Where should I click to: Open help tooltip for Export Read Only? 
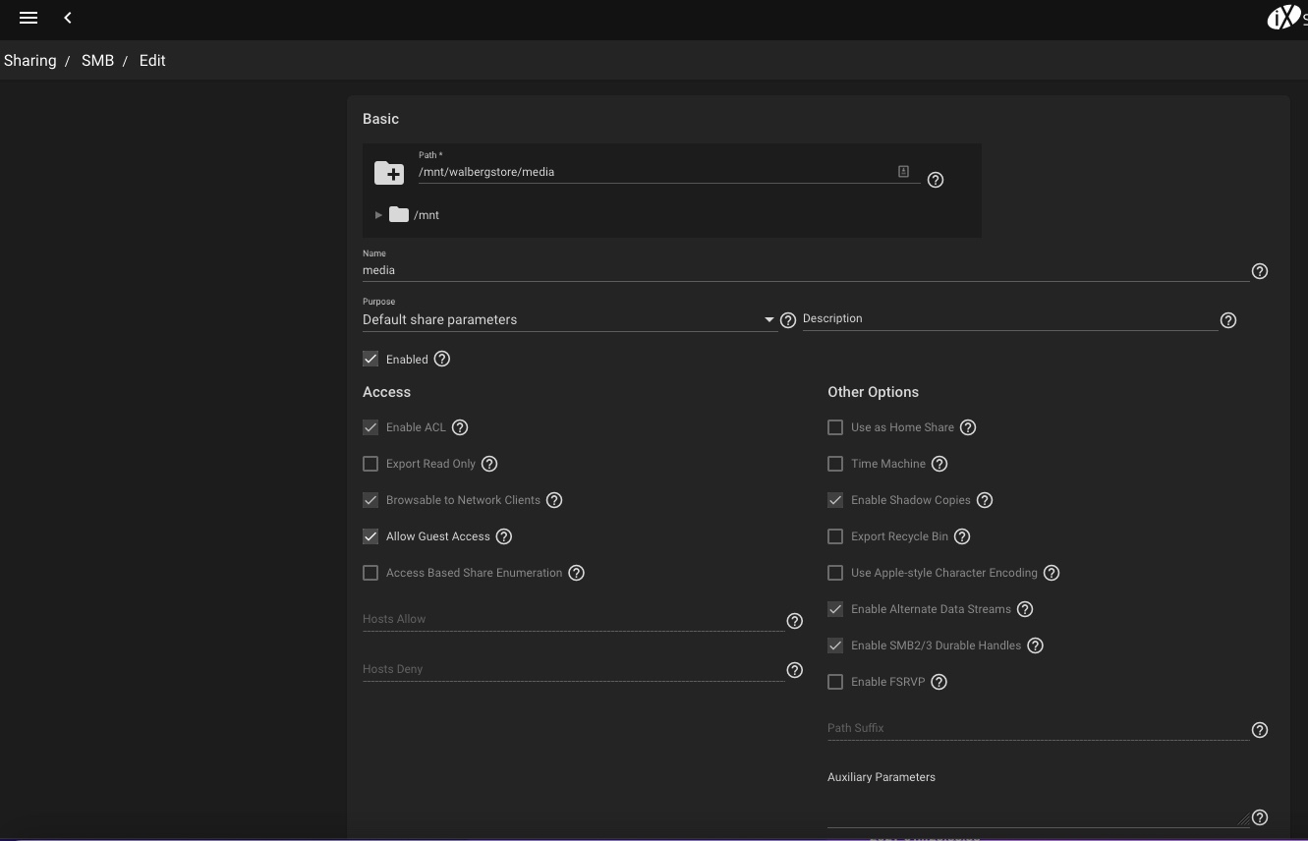click(x=489, y=464)
